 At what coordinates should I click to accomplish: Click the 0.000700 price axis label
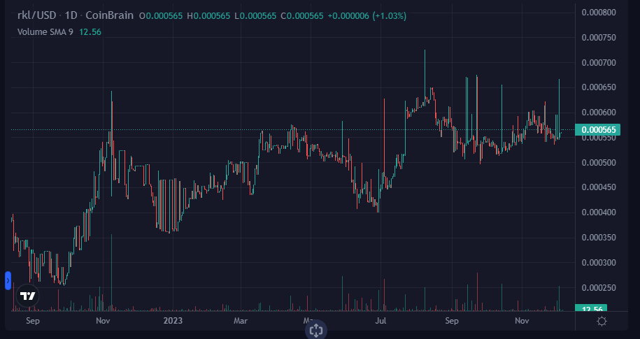coord(598,62)
